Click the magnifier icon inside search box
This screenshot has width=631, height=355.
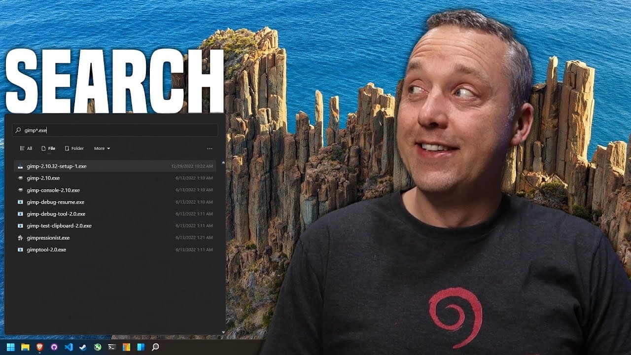tap(19, 130)
